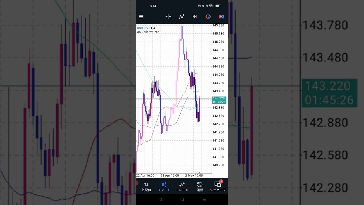Screen dimensions: 364x205
Task: Open the indicators list icon
Action: pos(181,17)
